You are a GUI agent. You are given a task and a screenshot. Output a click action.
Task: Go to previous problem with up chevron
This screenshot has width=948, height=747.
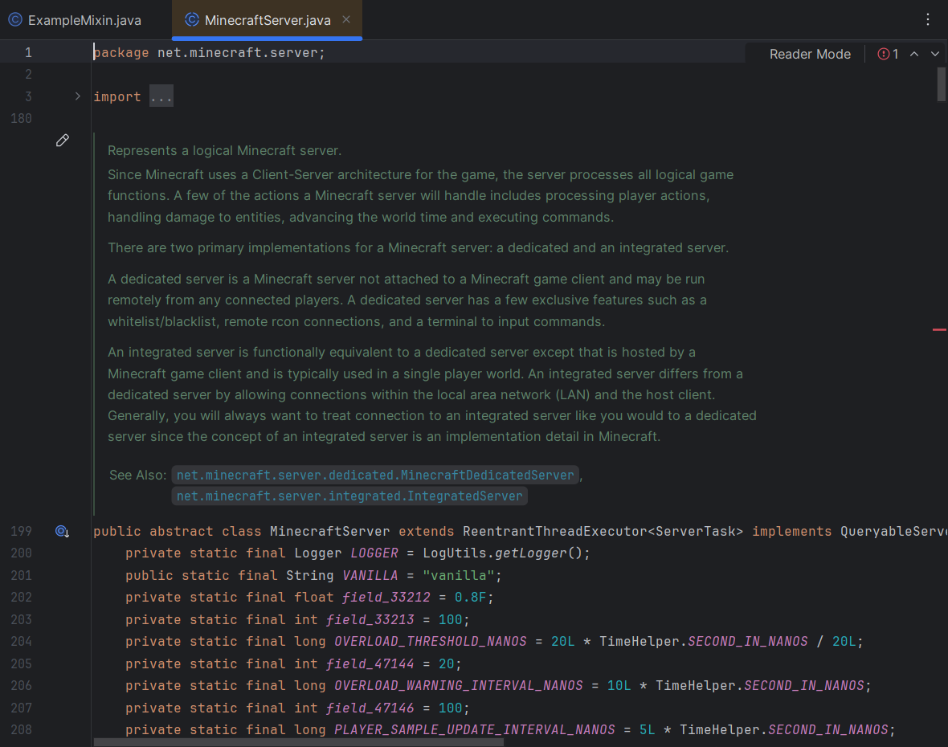(913, 53)
